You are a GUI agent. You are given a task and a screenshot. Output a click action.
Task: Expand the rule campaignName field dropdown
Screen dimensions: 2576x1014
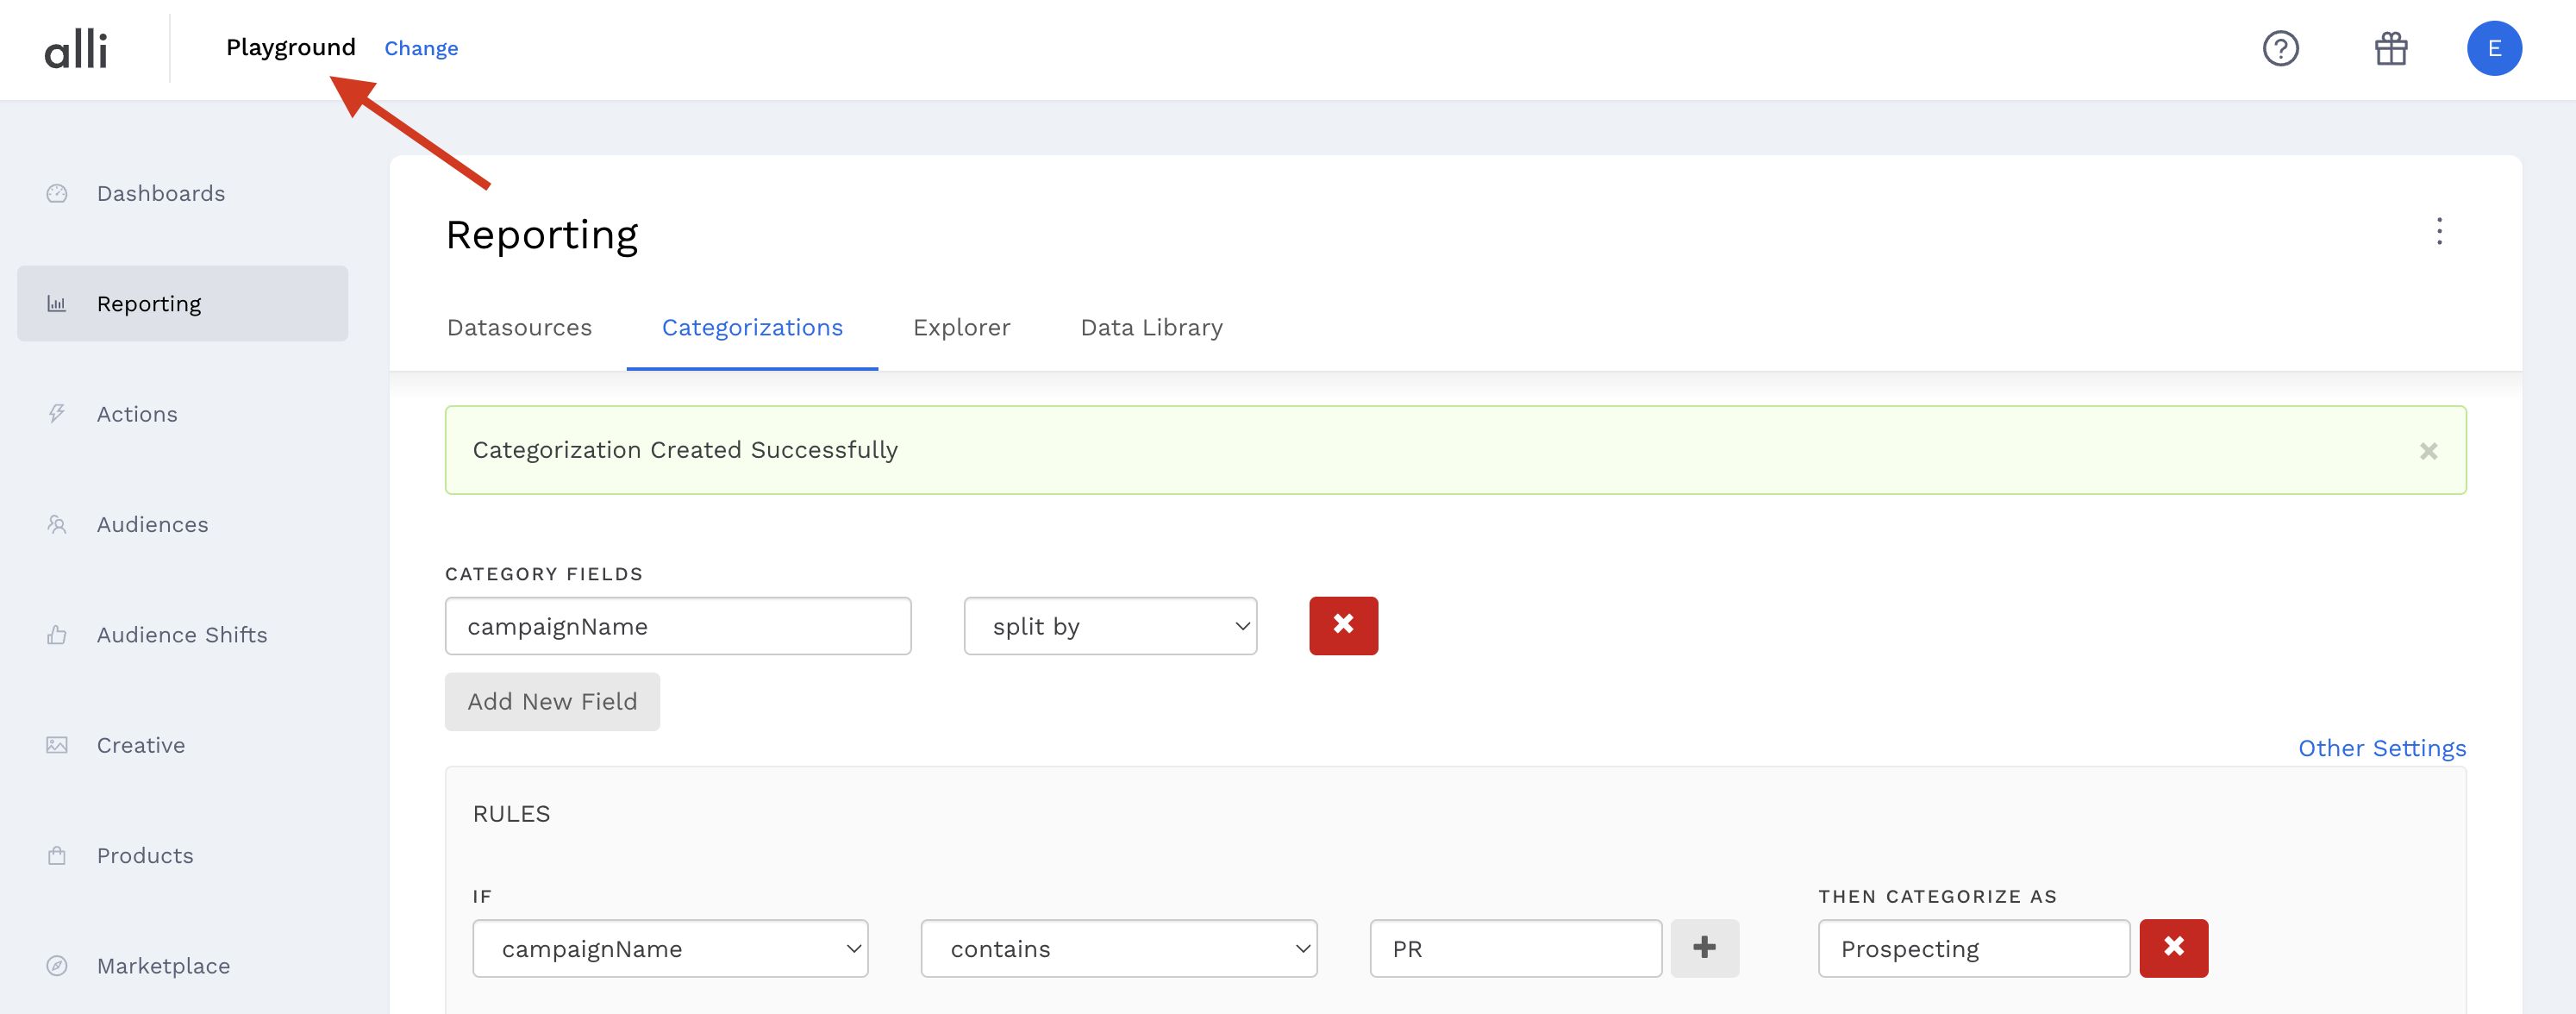coord(670,948)
